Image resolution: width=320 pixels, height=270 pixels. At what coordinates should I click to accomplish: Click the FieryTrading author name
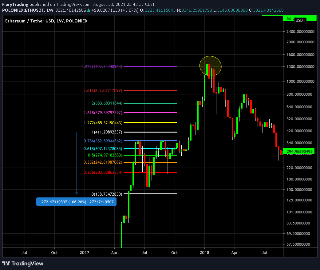[x=15, y=4]
